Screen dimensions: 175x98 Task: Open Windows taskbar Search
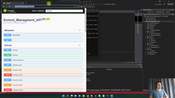(68, 96)
